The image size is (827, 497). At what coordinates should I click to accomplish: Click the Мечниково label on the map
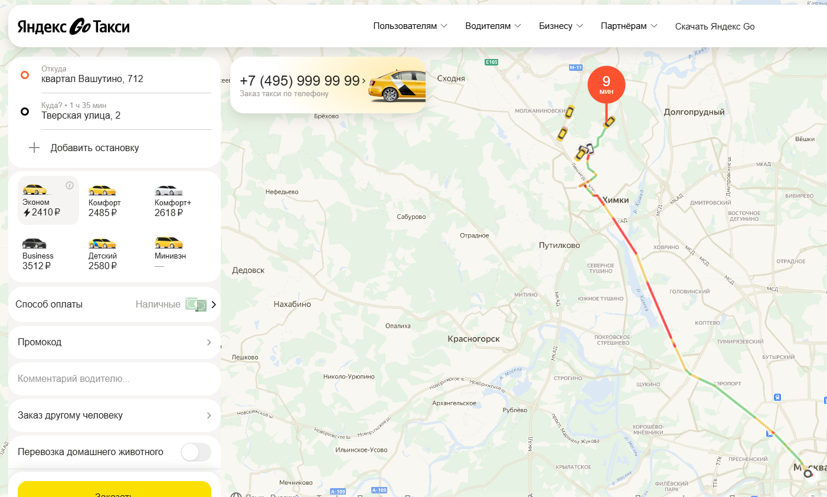(296, 482)
